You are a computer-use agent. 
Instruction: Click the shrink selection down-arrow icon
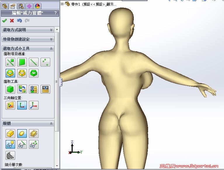pos(34,89)
